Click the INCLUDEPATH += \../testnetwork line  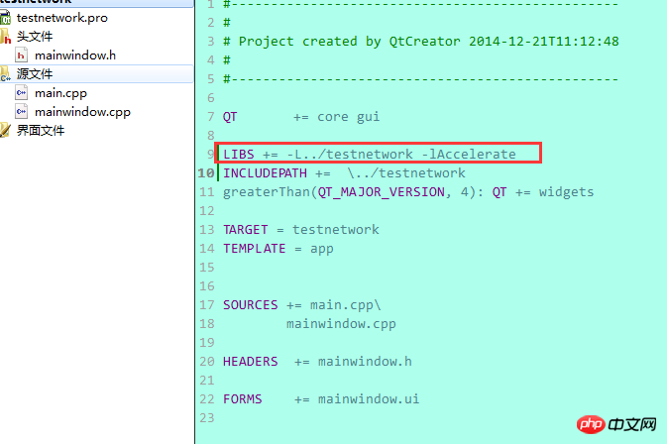click(x=344, y=173)
